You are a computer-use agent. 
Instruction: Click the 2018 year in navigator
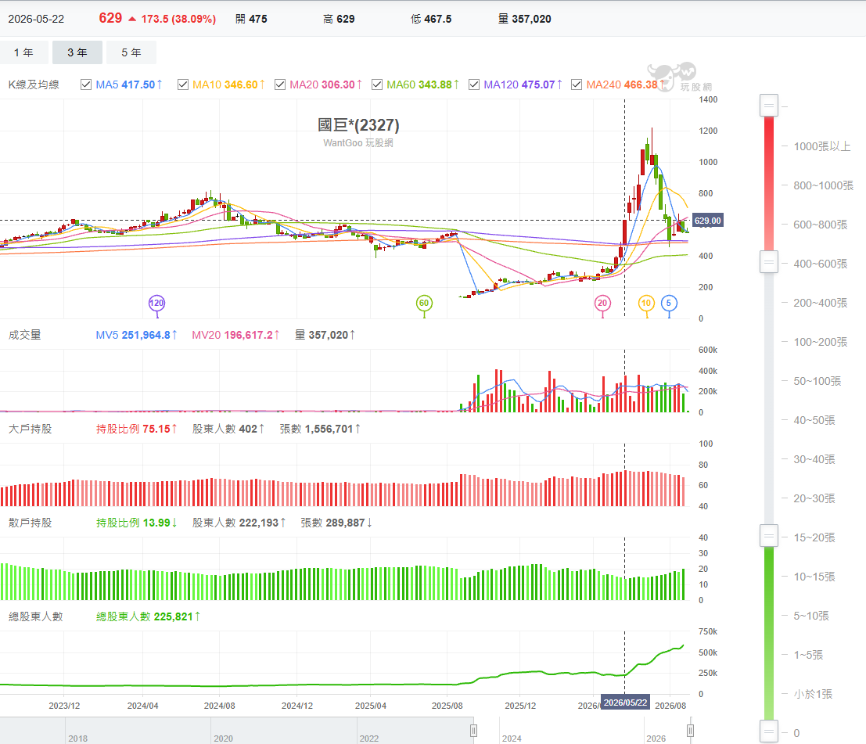click(x=78, y=739)
